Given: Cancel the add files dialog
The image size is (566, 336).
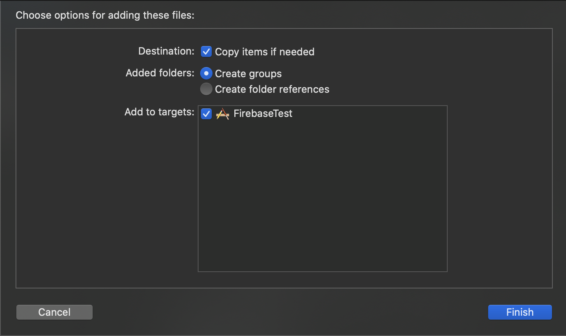Looking at the screenshot, I should [x=54, y=312].
